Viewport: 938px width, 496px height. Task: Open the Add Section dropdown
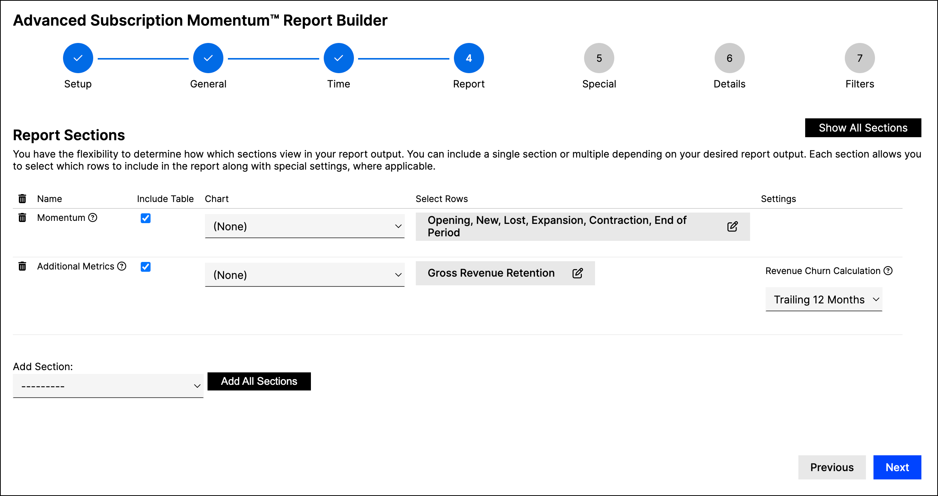pyautogui.click(x=108, y=386)
